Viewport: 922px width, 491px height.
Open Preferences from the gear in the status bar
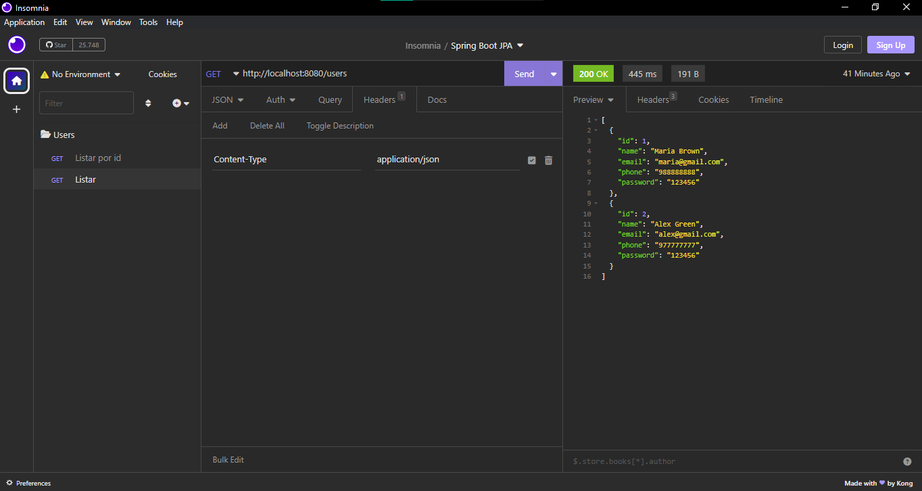coord(28,483)
